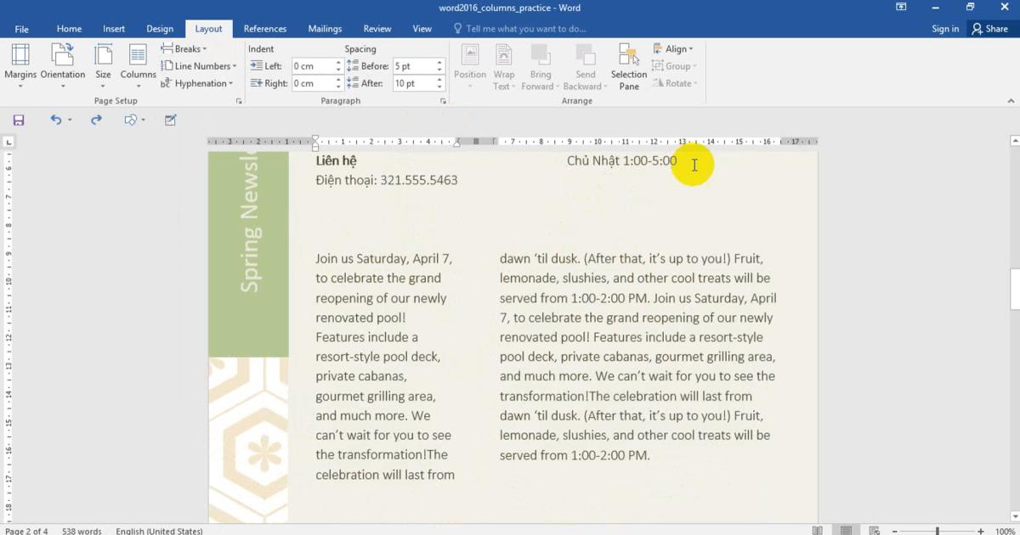
Task: Click the Right indent input field
Action: tap(312, 83)
